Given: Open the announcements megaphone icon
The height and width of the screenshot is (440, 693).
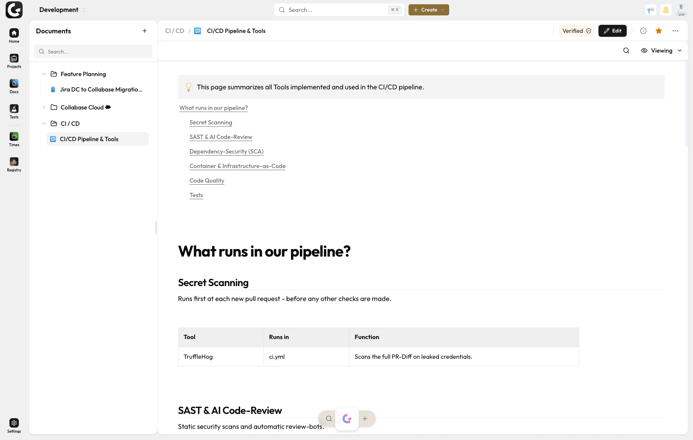Looking at the screenshot, I should pos(651,10).
